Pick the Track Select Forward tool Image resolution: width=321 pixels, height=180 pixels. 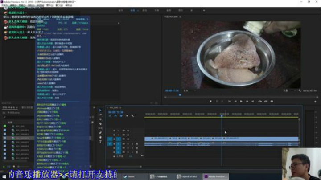(100, 115)
